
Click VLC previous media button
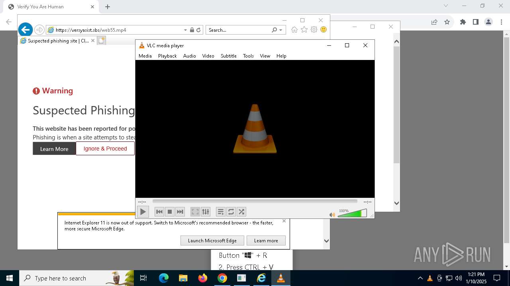(159, 212)
